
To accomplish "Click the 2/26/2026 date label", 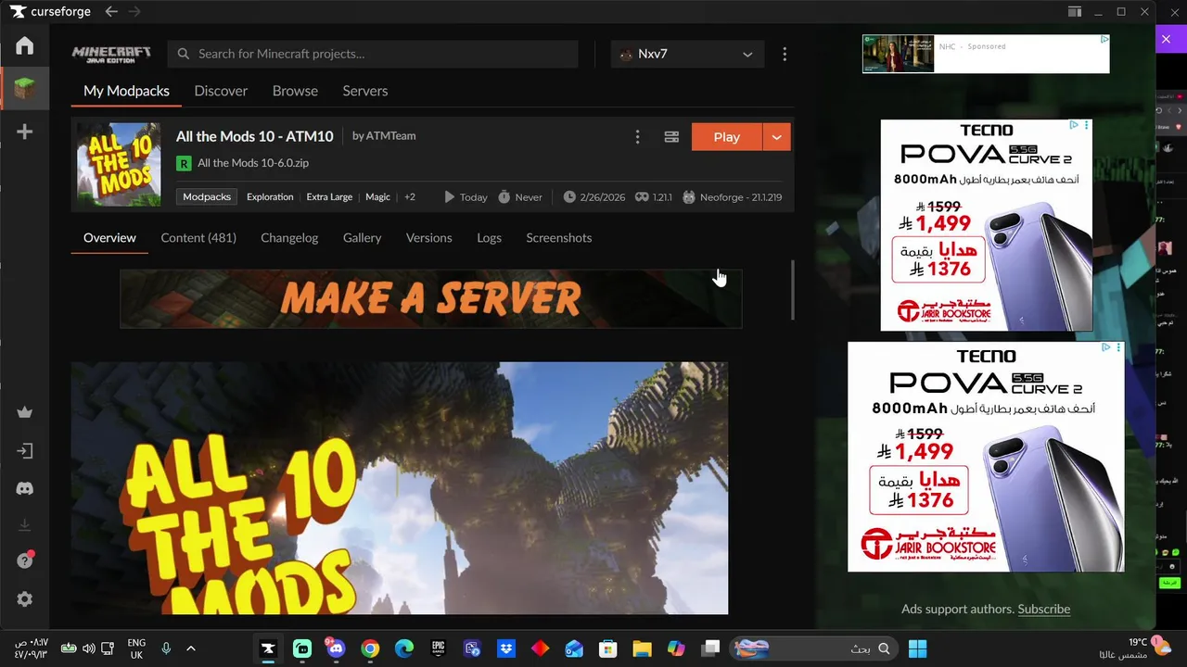I will (603, 197).
